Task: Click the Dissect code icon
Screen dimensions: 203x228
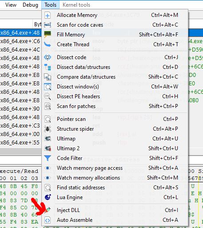Action: (x=48, y=57)
